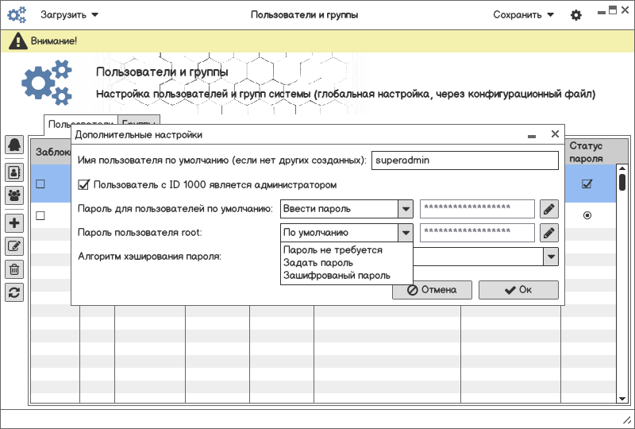This screenshot has width=635, height=429.
Task: Click pencil icon beside root password field
Action: [x=549, y=233]
